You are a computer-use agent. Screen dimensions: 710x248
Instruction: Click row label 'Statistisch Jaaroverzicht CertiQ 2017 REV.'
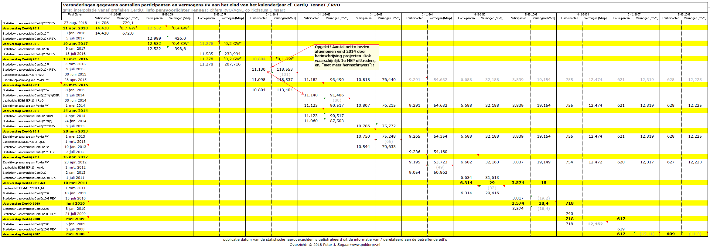29,23
